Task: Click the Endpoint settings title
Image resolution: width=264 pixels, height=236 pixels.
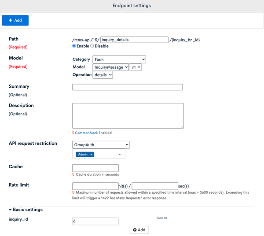Action: pos(132,6)
